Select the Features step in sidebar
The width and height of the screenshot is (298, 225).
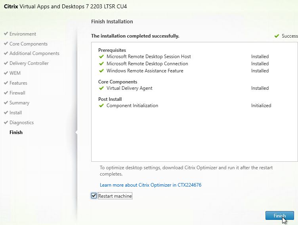click(x=18, y=83)
